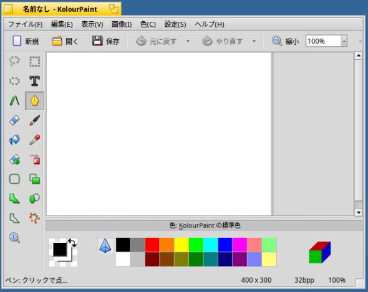This screenshot has height=292, width=368.
Task: Open the 画像(I) menu
Action: (122, 24)
